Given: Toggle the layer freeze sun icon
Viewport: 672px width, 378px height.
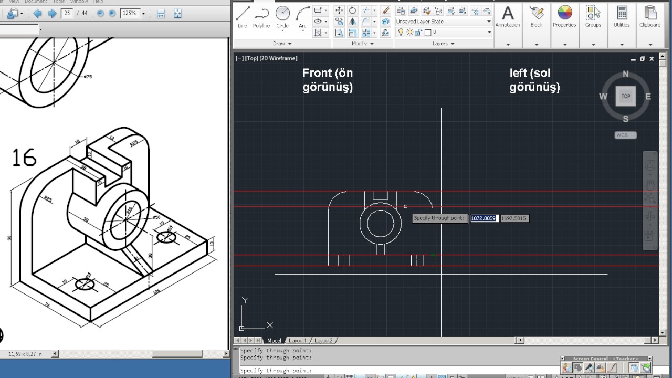Looking at the screenshot, I should click(x=409, y=32).
